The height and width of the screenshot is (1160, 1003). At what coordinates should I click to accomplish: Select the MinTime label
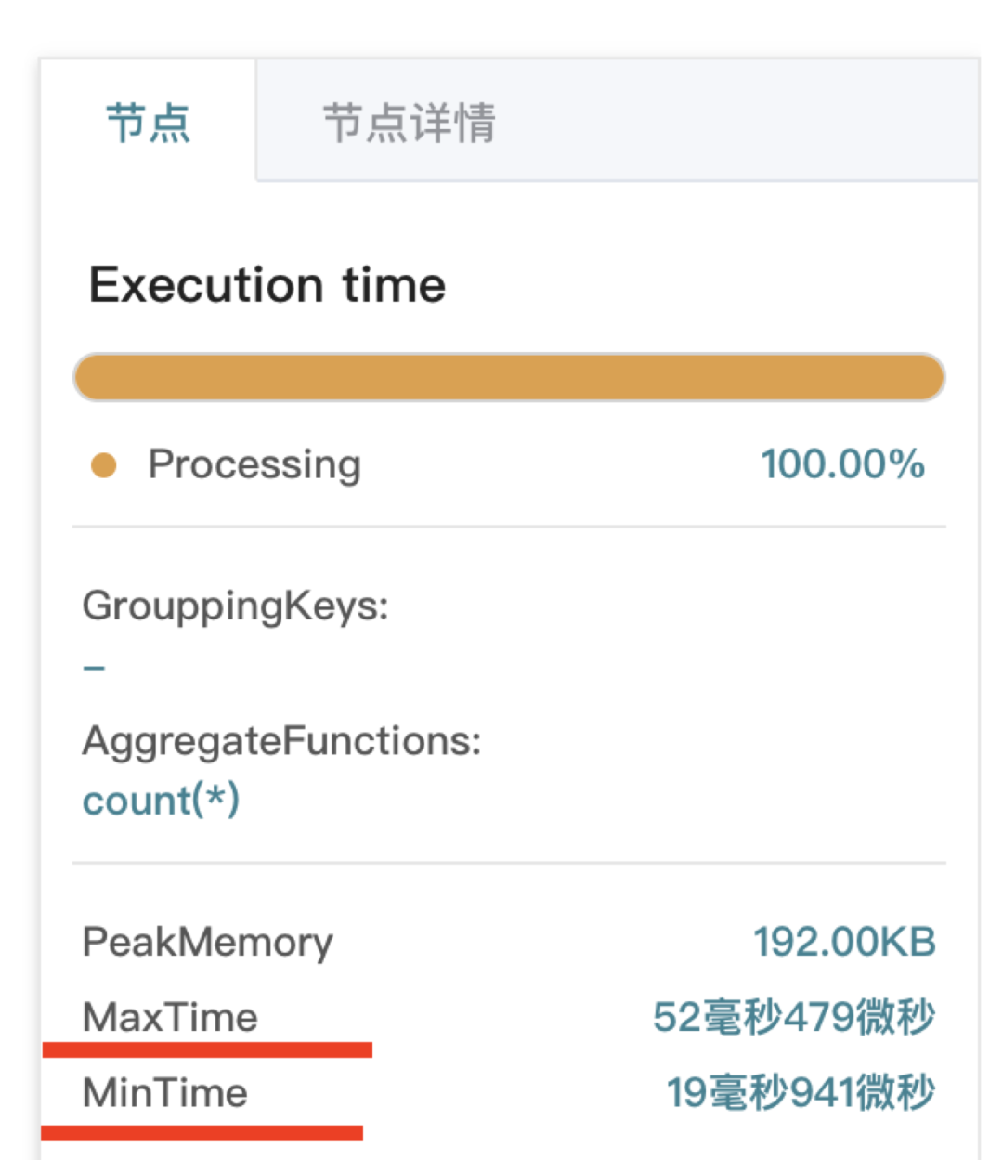(x=165, y=1093)
